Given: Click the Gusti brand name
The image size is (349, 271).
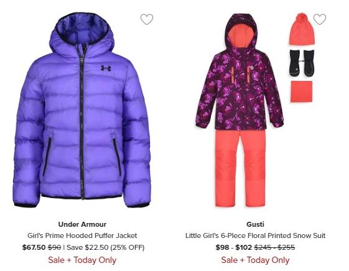Looking at the screenshot, I should (x=255, y=224).
